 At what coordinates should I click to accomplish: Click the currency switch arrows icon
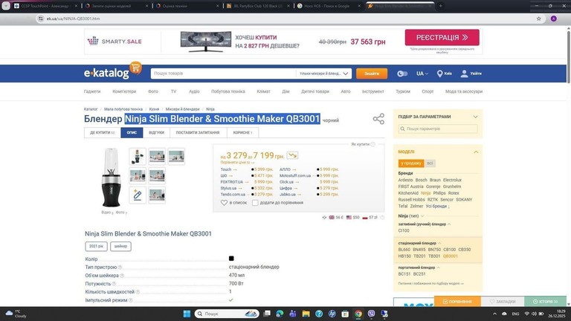pyautogui.click(x=324, y=217)
